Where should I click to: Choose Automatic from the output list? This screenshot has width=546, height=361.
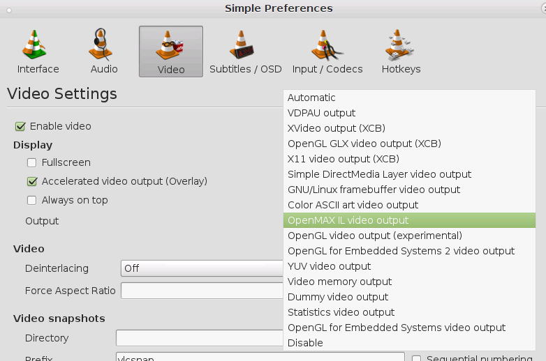[311, 98]
